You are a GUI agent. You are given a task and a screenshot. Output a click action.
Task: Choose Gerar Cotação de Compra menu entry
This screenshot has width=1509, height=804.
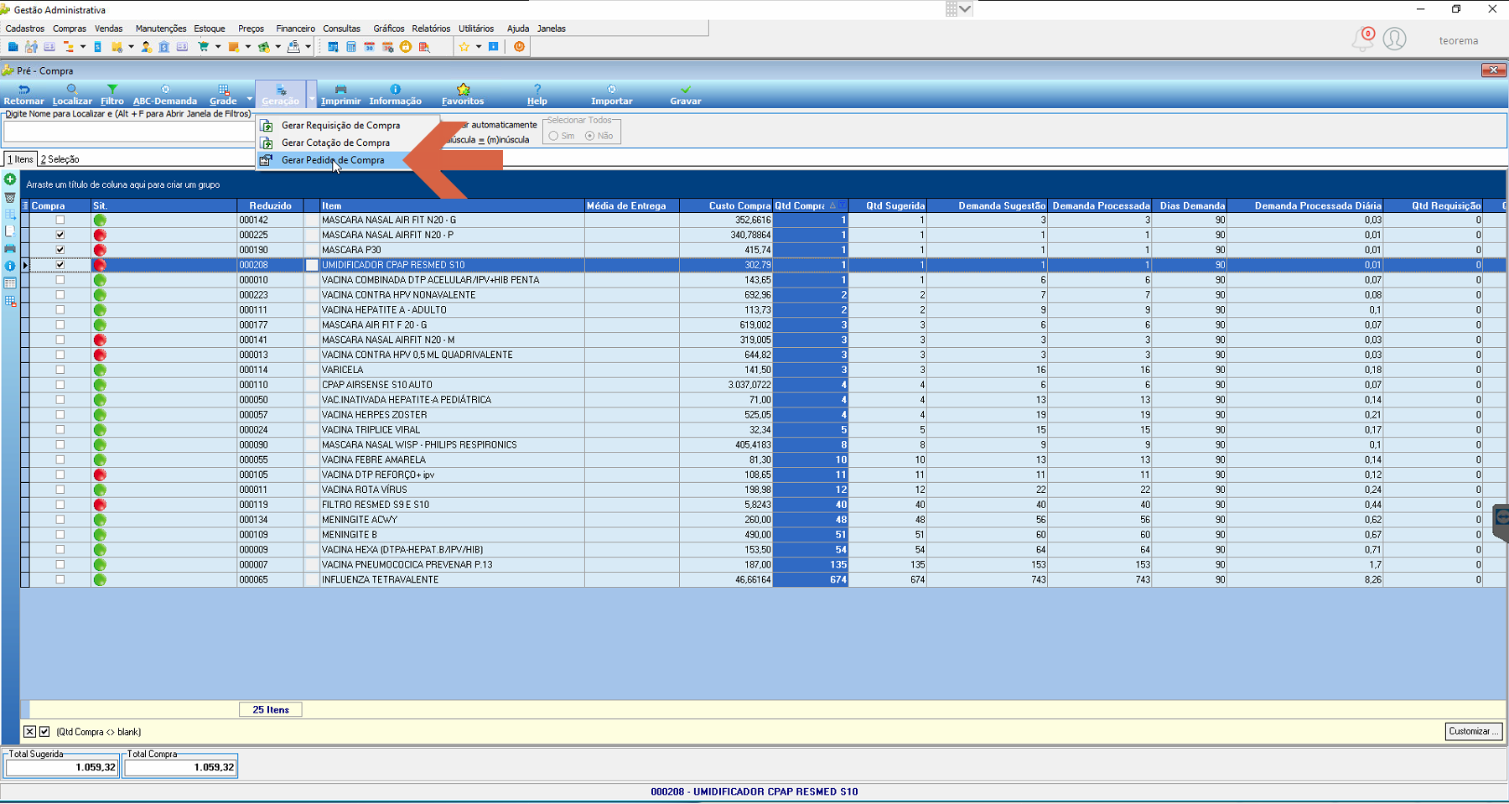pos(335,143)
